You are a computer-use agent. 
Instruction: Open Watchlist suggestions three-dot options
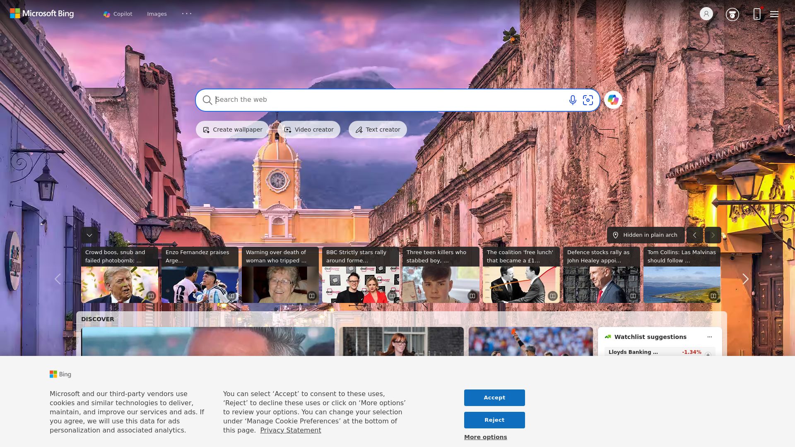coord(710,337)
